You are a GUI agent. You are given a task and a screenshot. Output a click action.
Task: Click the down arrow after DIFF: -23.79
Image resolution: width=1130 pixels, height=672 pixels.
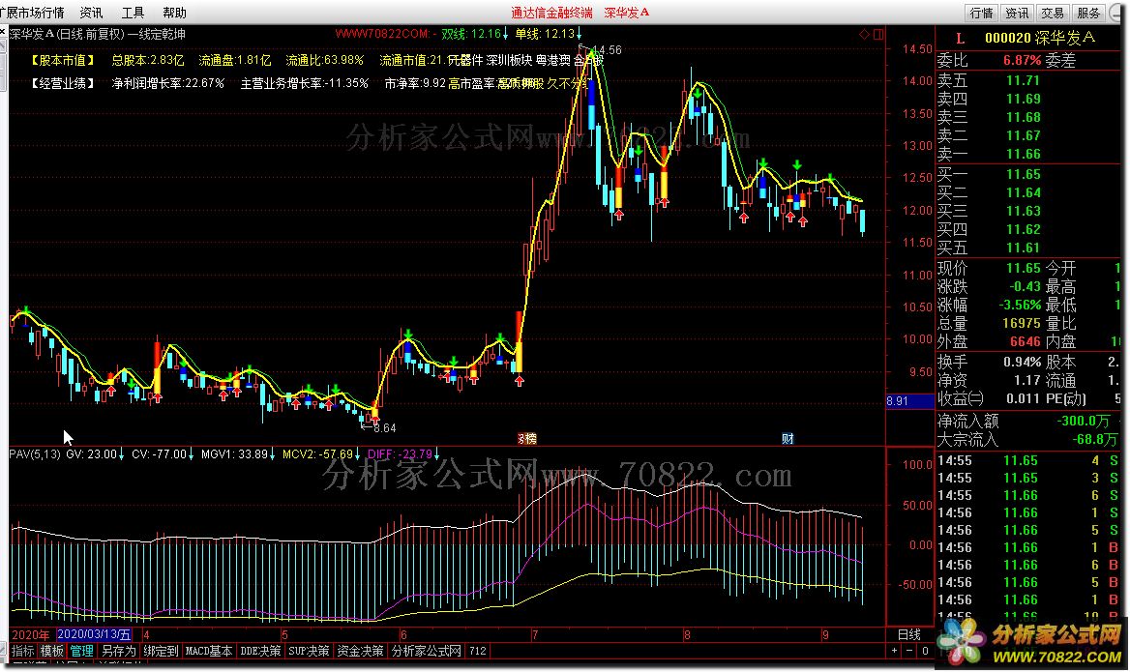click(436, 454)
